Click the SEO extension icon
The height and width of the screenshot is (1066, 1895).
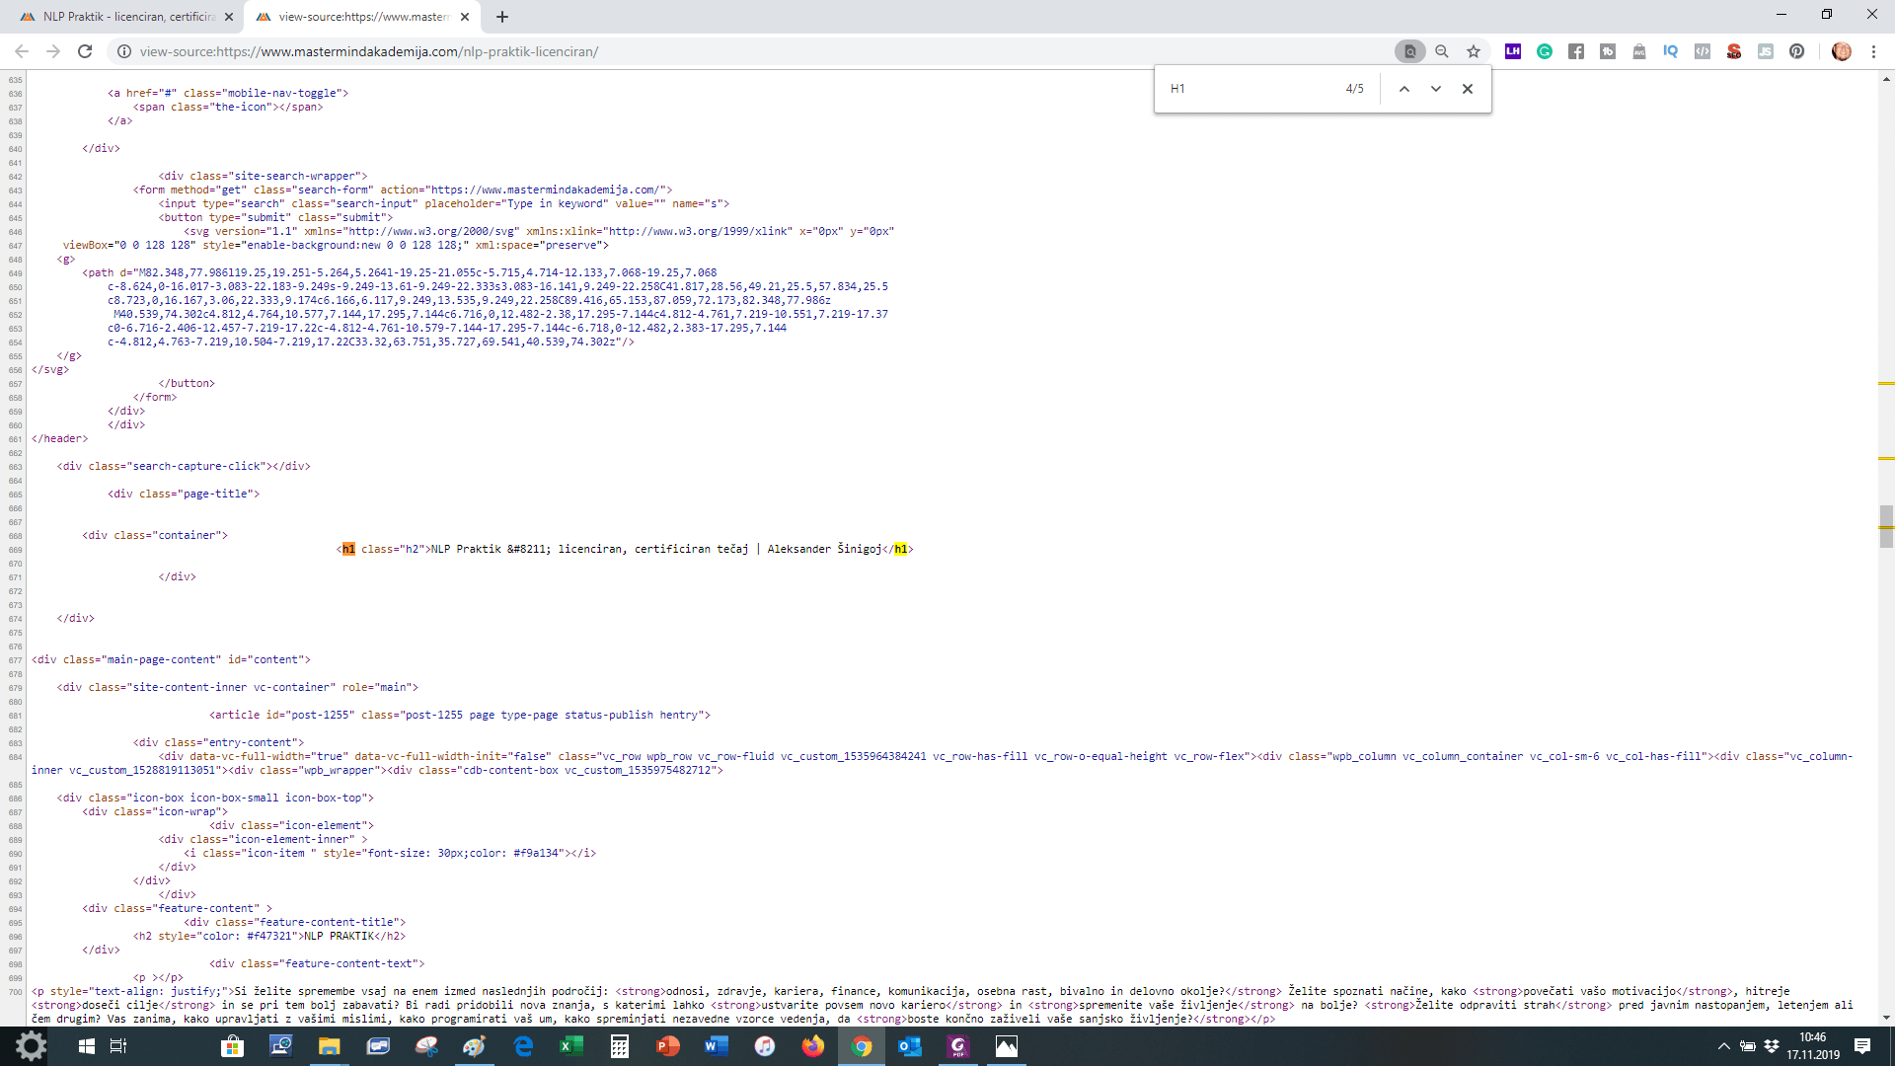[x=1734, y=51]
